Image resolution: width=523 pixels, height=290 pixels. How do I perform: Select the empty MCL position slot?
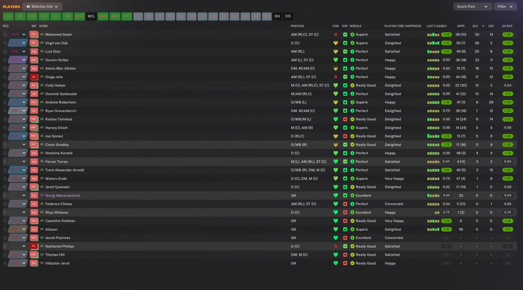click(91, 16)
